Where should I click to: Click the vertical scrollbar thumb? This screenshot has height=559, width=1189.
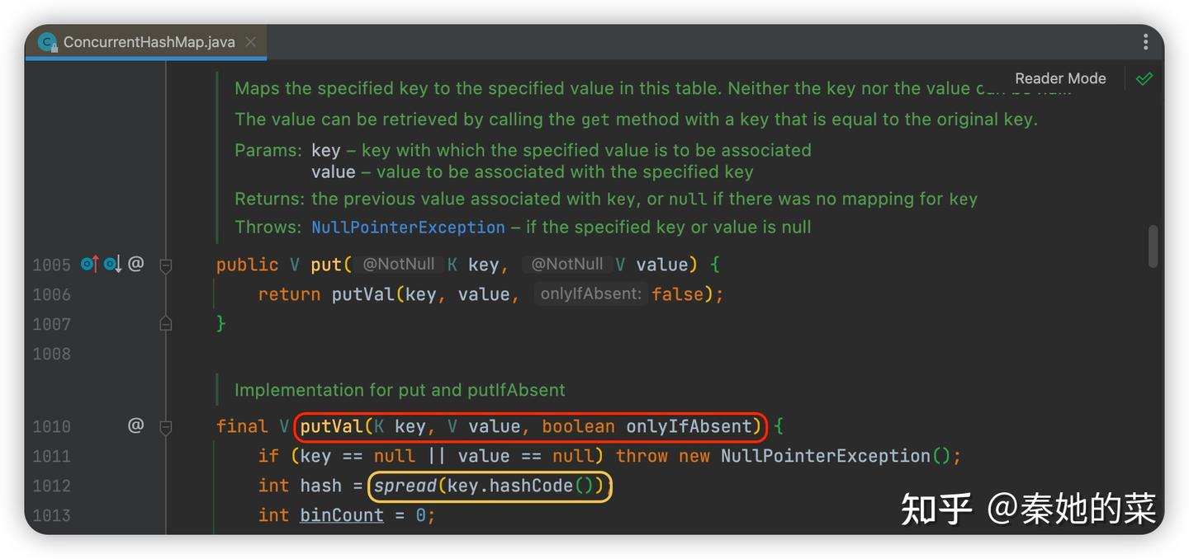(x=1153, y=247)
